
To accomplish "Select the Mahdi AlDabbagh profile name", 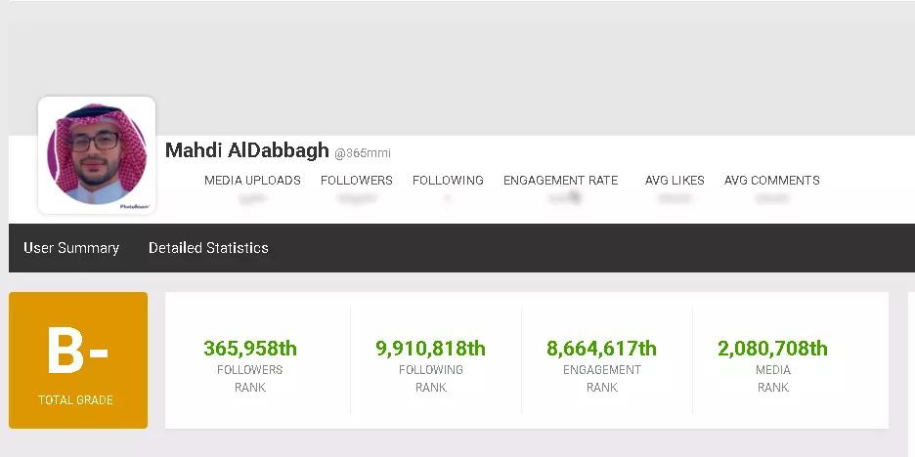I will [x=247, y=150].
